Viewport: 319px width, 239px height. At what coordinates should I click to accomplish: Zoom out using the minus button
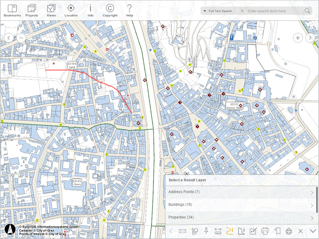pyautogui.click(x=21, y=38)
